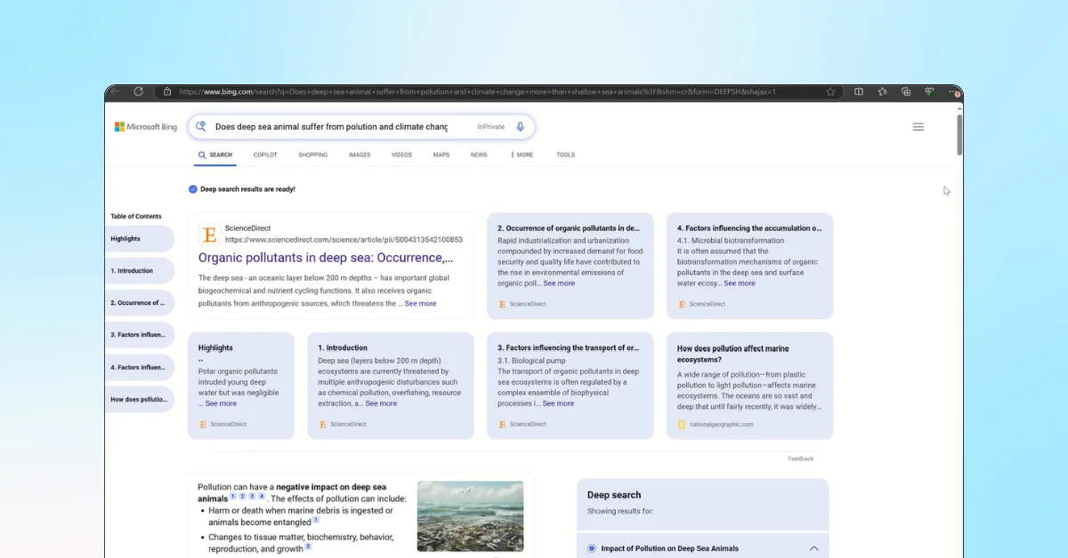Click ScienceDirect icon under Occurrence of organic pollutants card
The width and height of the screenshot is (1068, 558).
tap(502, 304)
